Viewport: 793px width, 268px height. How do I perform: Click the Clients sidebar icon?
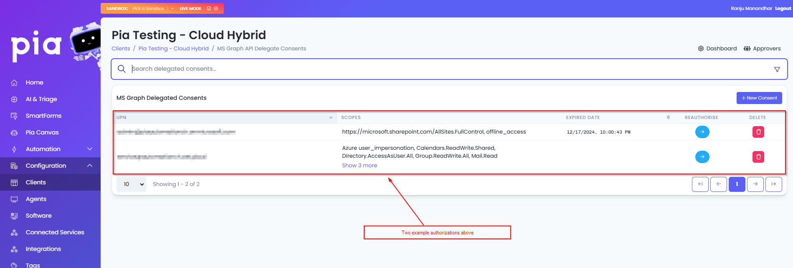coord(14,183)
